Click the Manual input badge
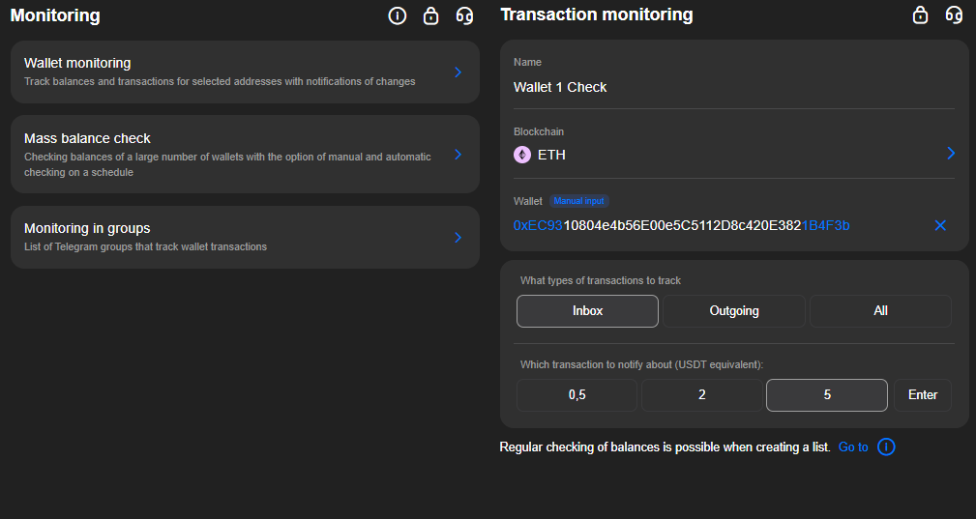Image resolution: width=976 pixels, height=519 pixels. (578, 201)
